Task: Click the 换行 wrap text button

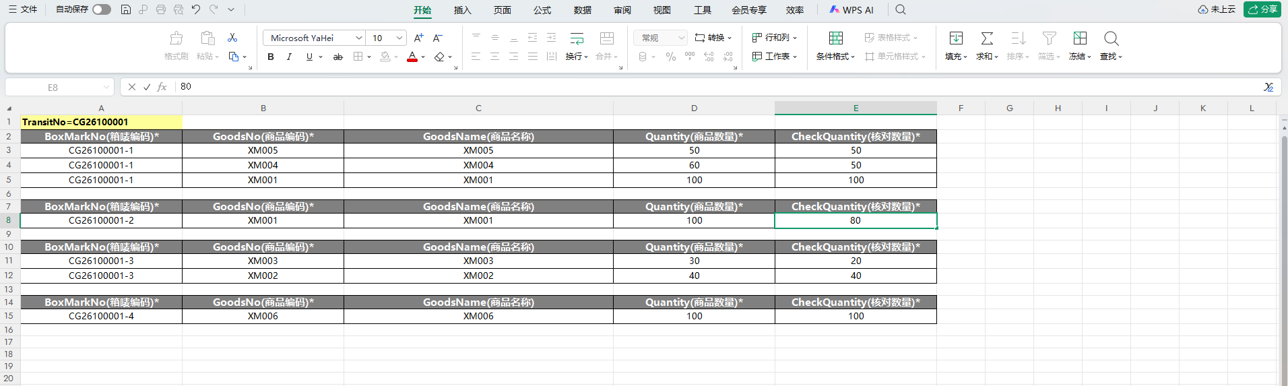Action: (x=577, y=46)
